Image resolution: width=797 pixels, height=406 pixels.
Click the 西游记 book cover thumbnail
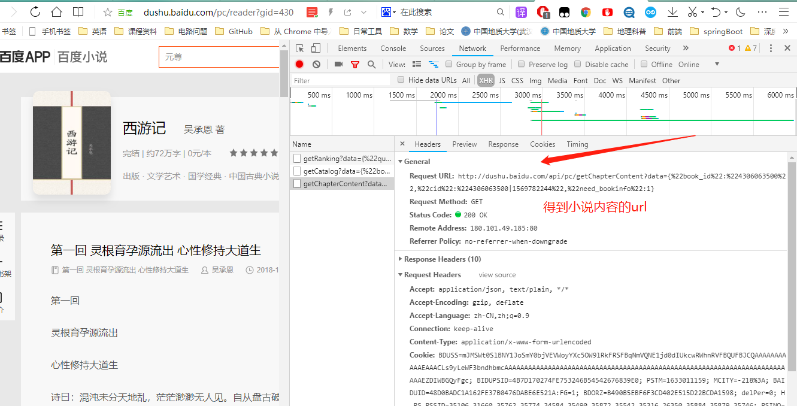(x=72, y=143)
